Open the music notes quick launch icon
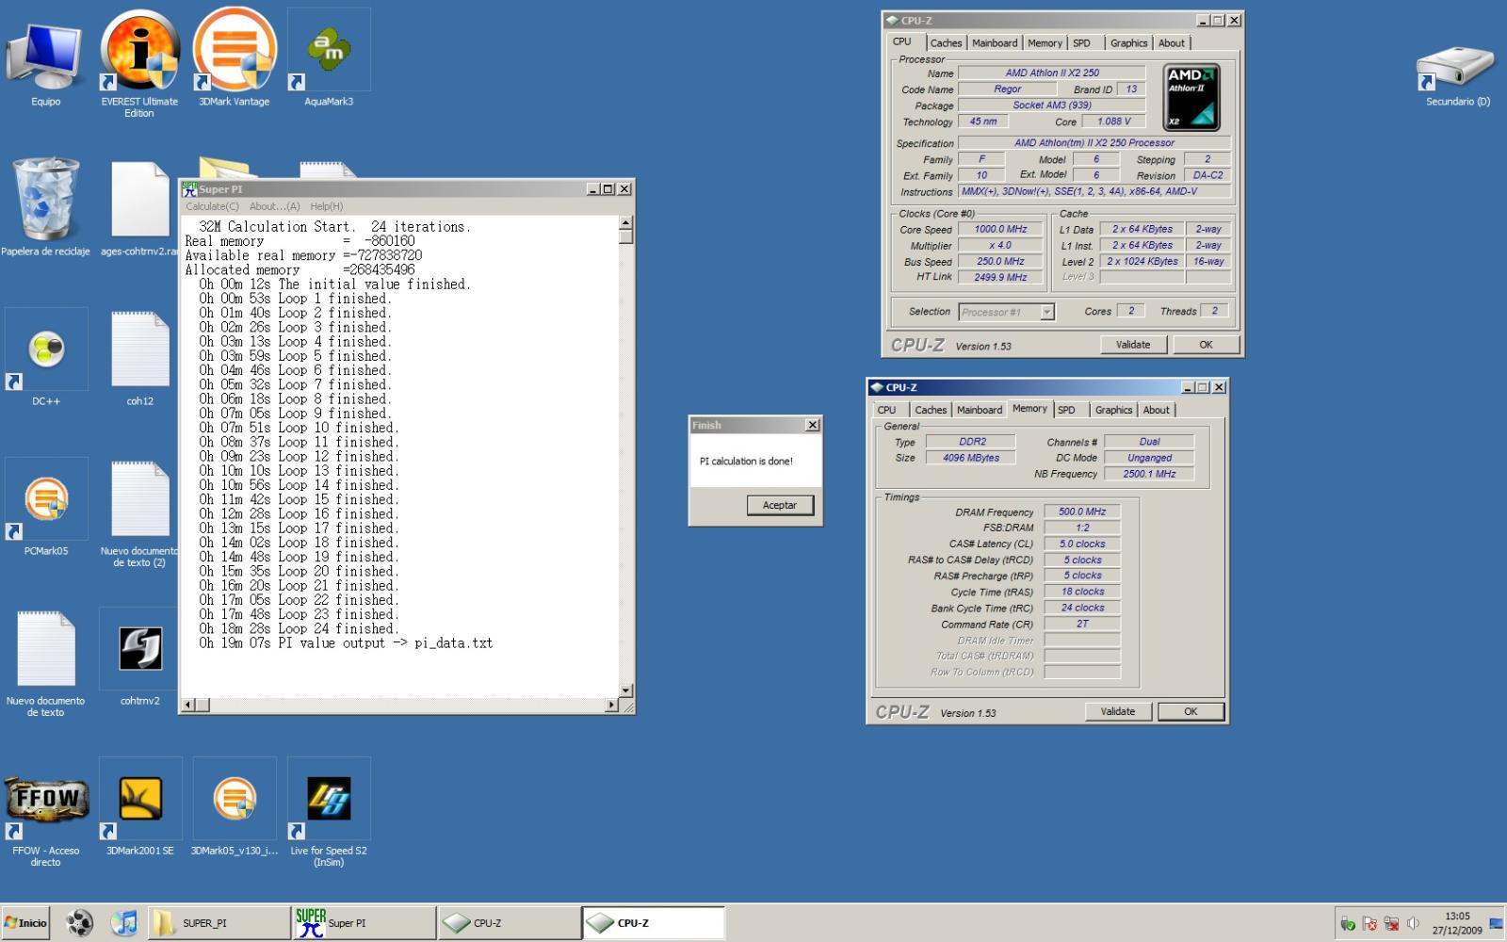Image resolution: width=1507 pixels, height=942 pixels. pyautogui.click(x=123, y=922)
